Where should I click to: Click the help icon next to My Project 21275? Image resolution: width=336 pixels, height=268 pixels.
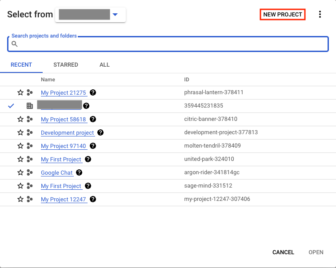93,93
